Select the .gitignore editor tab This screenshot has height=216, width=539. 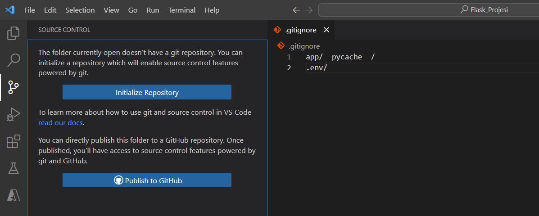click(x=300, y=30)
